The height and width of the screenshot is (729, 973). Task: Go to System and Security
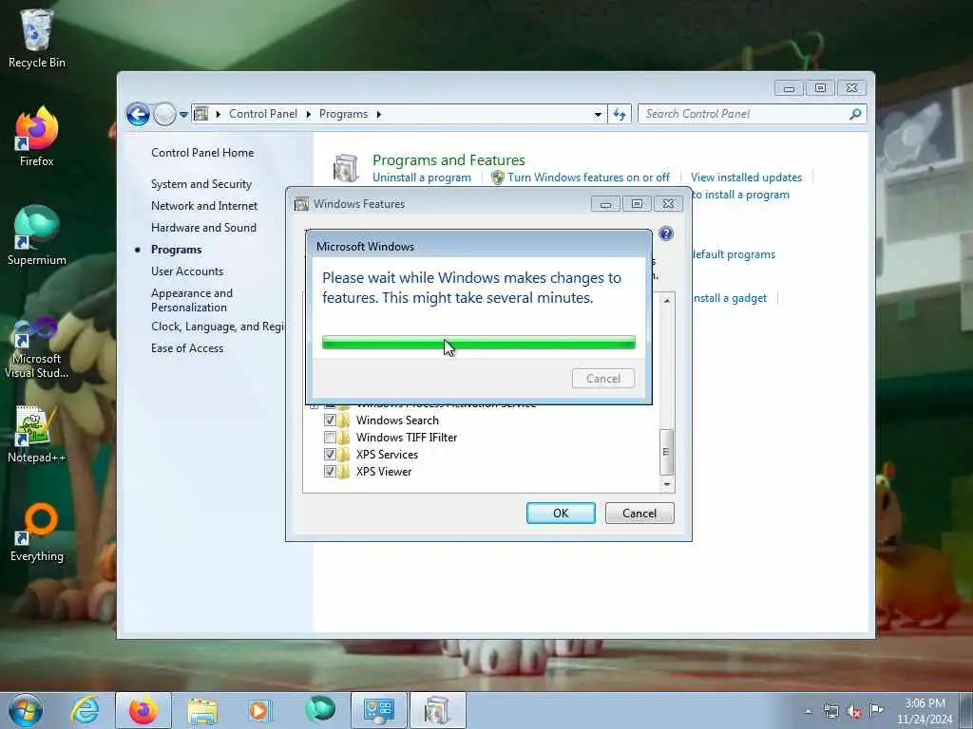tap(201, 184)
